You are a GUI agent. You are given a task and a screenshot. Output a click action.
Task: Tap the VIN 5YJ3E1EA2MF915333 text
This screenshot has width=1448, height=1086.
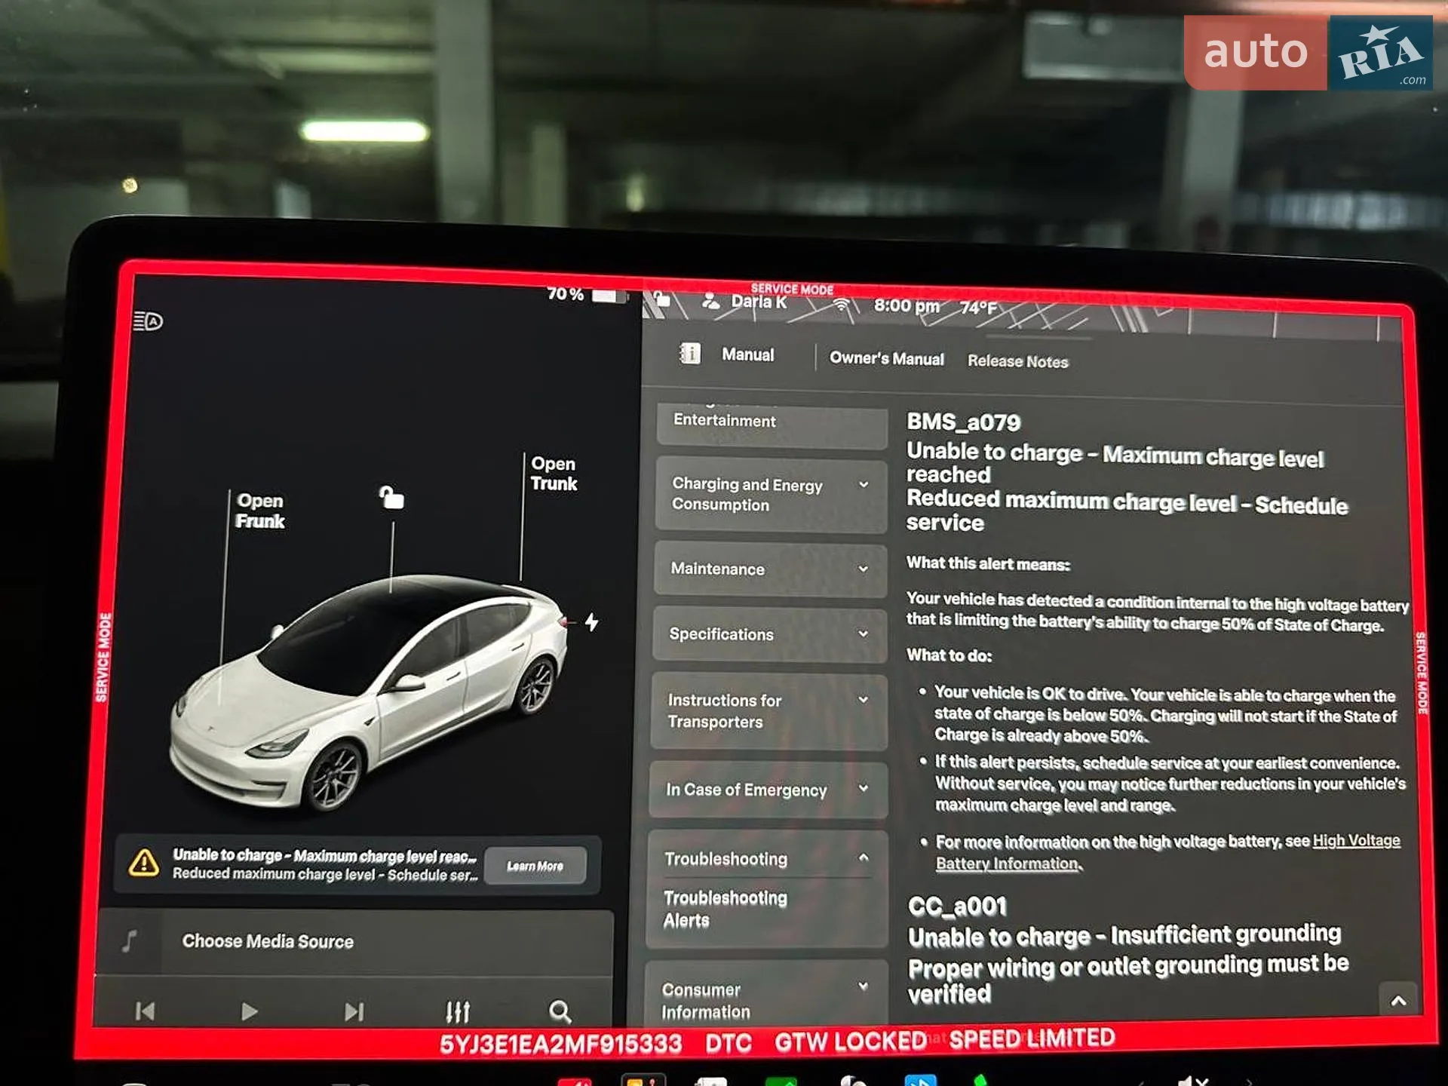coord(560,1044)
